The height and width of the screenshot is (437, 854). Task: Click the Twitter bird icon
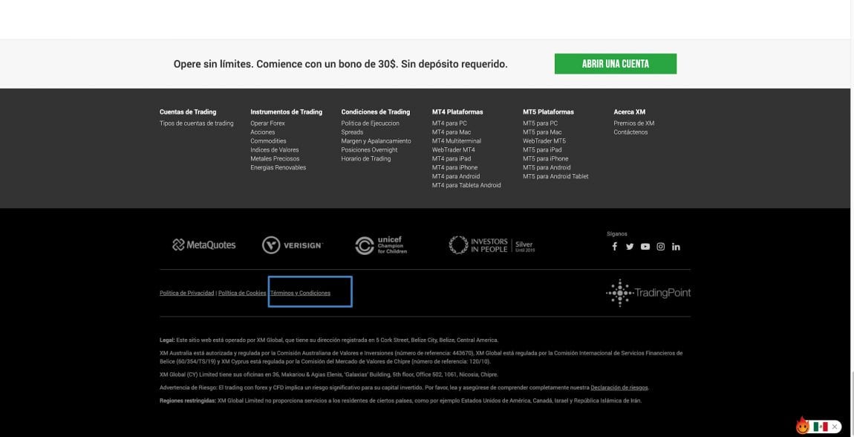click(x=630, y=247)
